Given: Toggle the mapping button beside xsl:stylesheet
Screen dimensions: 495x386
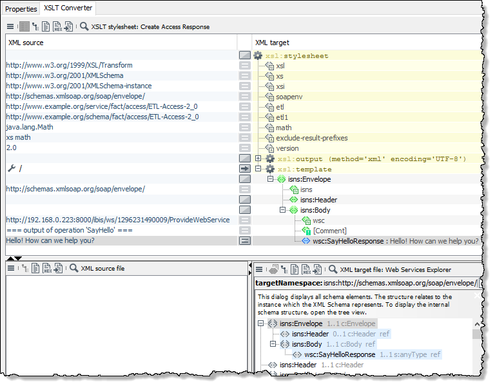Looking at the screenshot, I should pos(244,56).
